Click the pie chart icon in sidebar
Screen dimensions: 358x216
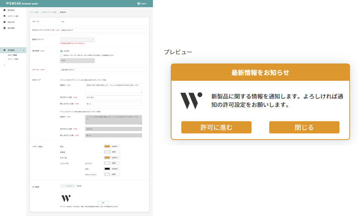4,22
